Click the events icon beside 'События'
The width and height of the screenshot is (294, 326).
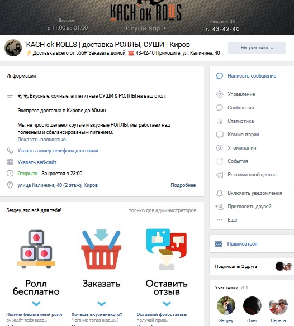coord(220,161)
